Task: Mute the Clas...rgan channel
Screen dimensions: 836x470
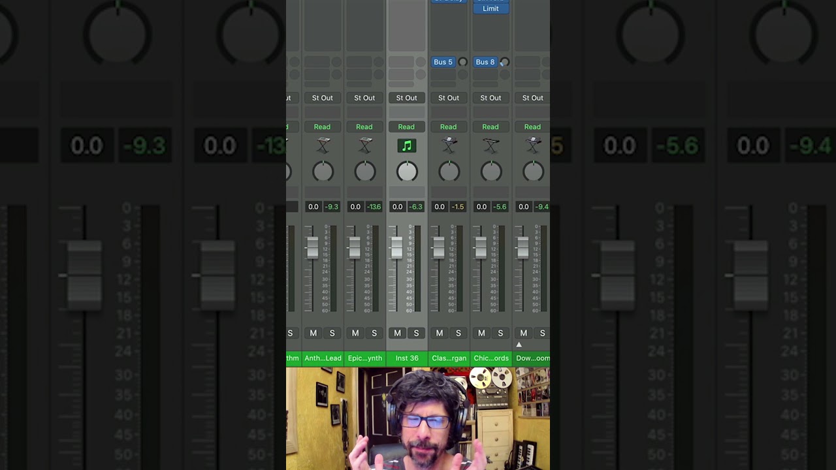Action: point(440,333)
